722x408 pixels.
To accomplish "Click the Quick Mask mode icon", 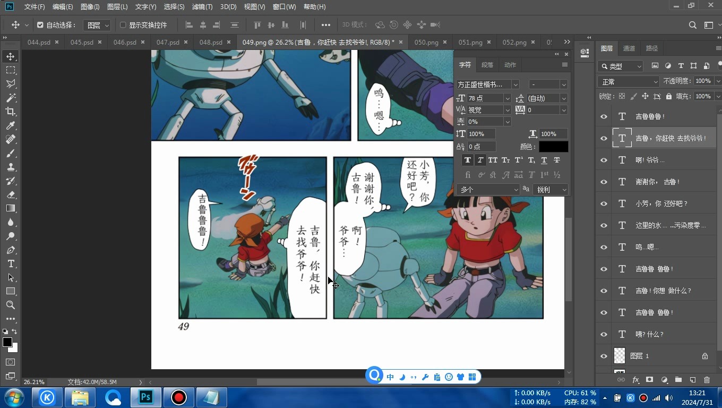I will (11, 362).
